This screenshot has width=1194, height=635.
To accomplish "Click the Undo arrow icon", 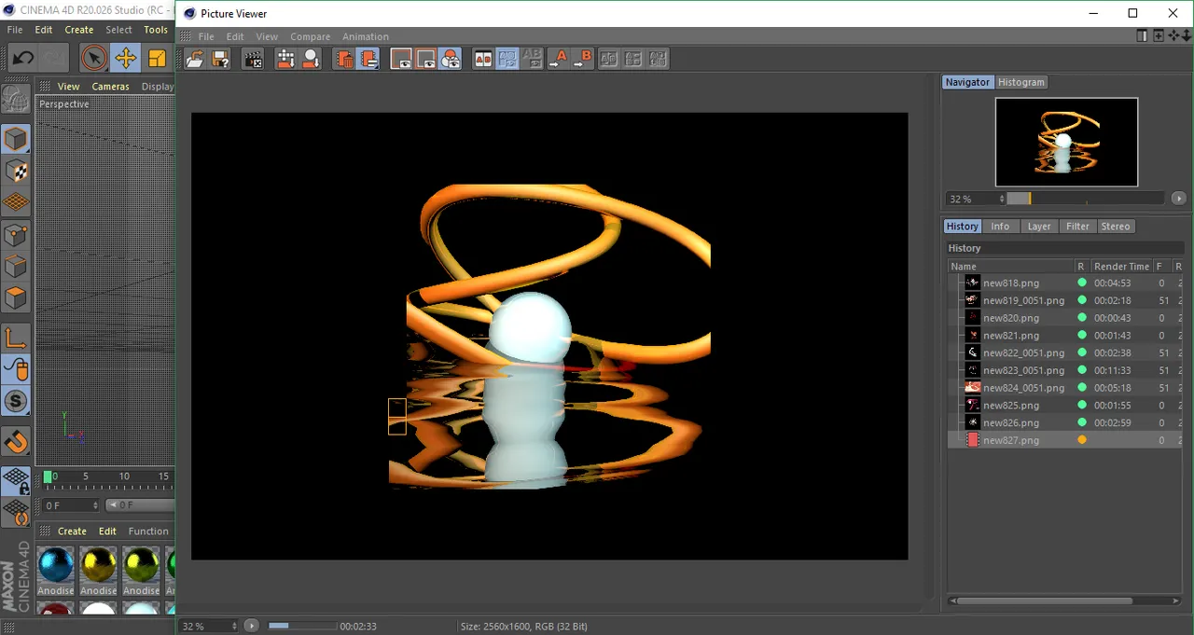I will pyautogui.click(x=22, y=58).
